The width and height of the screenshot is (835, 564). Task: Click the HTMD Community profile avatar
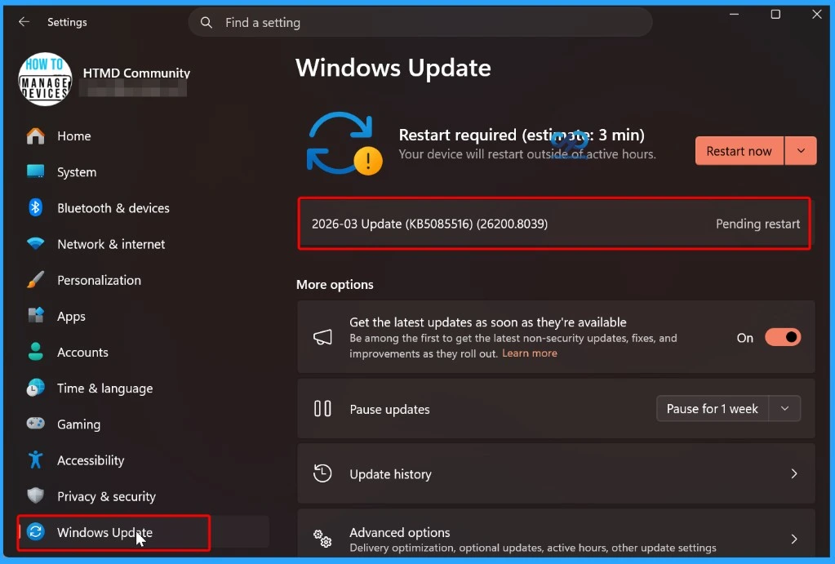pos(45,78)
